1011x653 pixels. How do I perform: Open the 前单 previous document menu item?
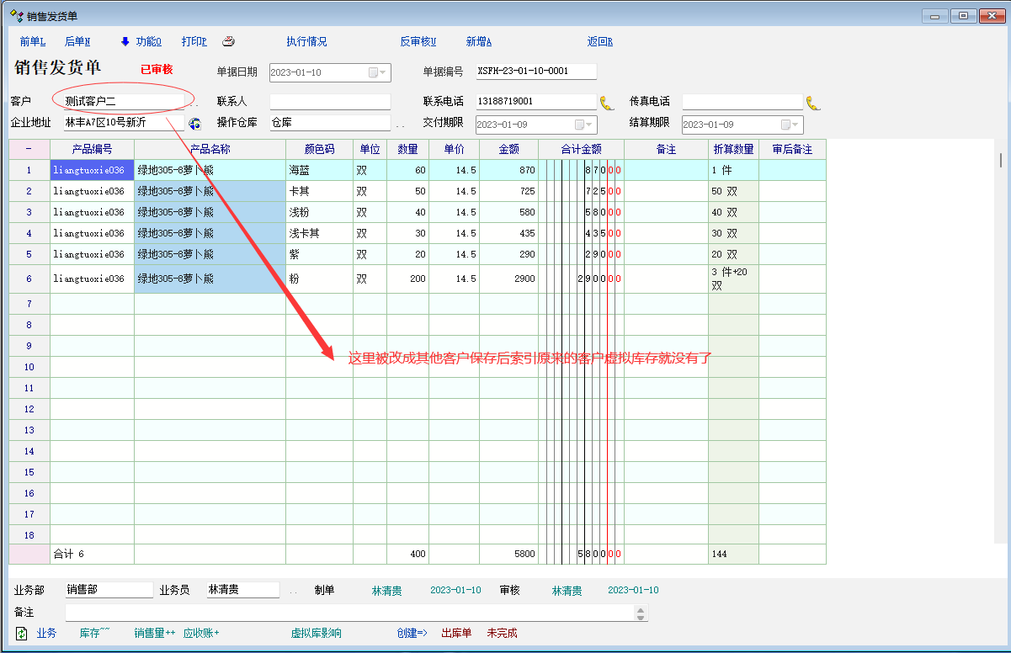(x=32, y=41)
